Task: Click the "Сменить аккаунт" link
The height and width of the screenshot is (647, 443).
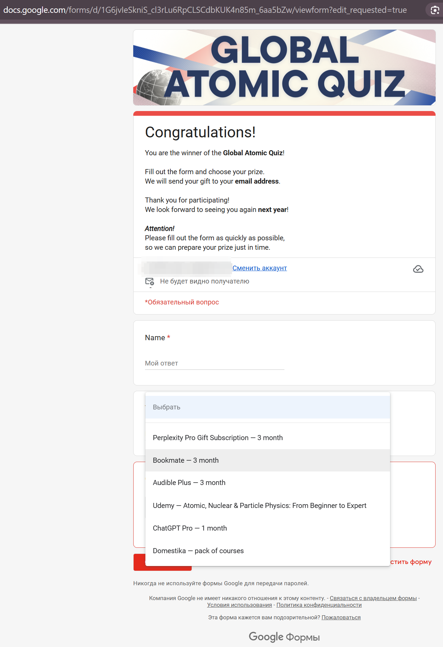Action: pos(259,268)
